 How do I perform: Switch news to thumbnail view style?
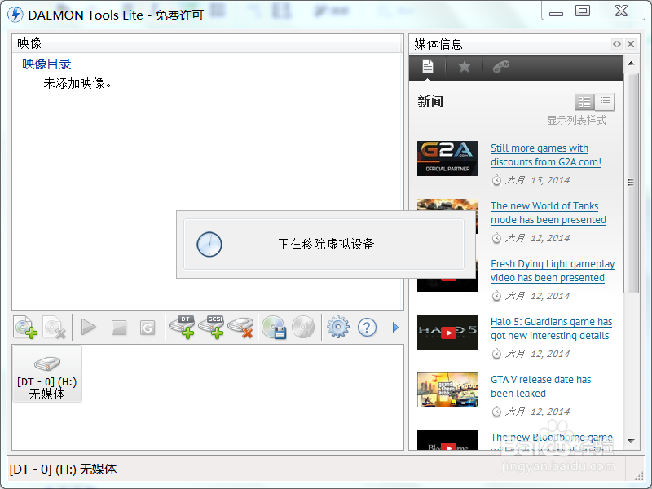pos(584,101)
